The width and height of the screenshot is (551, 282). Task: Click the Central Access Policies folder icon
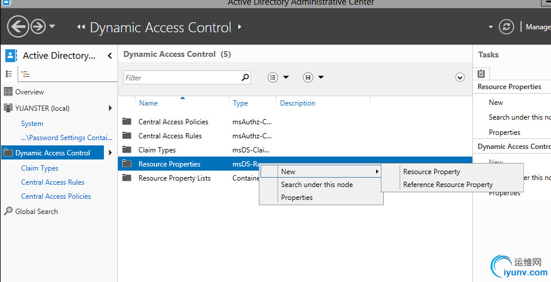click(127, 121)
